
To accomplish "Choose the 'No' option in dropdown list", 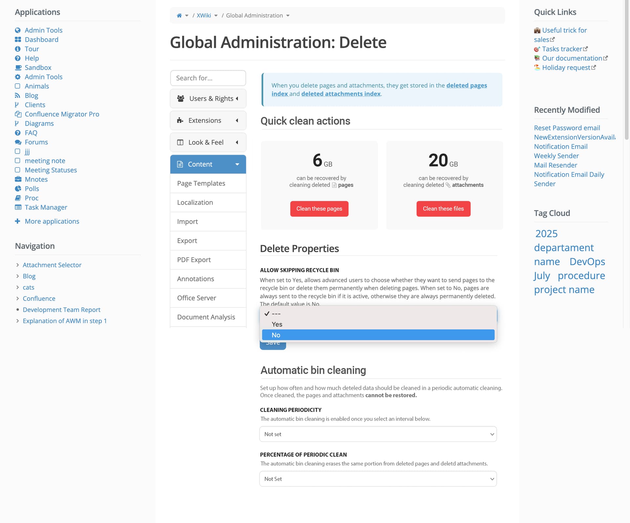I will pos(378,335).
